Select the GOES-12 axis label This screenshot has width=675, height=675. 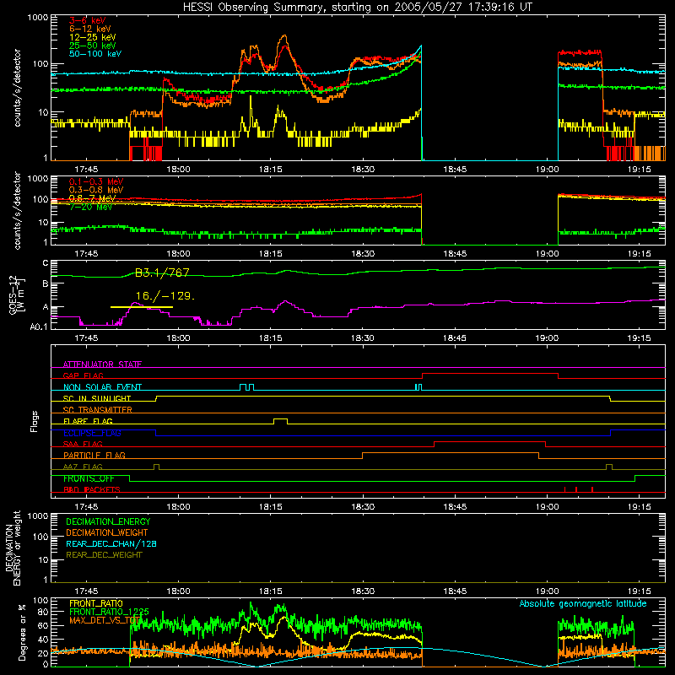click(17, 294)
